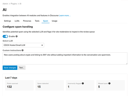128x96 pixels.
Task: Click the Incorrectly flagged help icon
Action: coord(83,83)
